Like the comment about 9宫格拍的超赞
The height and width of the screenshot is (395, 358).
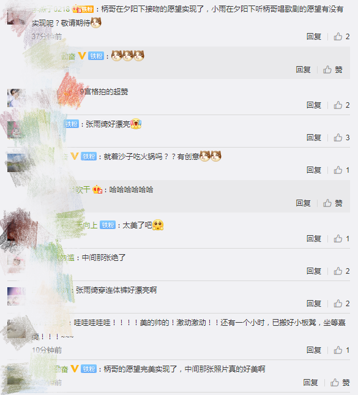(x=341, y=105)
